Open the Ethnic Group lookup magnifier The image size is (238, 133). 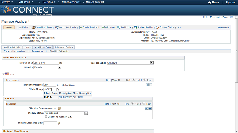pos(58,89)
